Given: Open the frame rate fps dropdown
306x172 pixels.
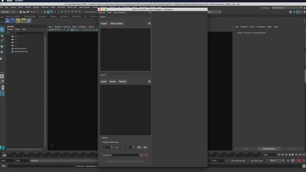Looking at the screenshot, I should (277, 161).
